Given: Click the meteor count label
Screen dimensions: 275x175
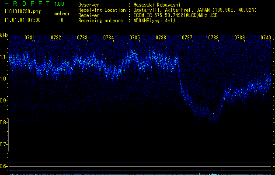Looking at the screenshot, I should tap(62, 14).
